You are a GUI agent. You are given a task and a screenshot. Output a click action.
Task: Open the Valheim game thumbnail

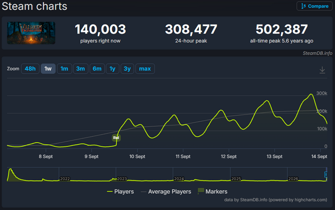(x=31, y=33)
